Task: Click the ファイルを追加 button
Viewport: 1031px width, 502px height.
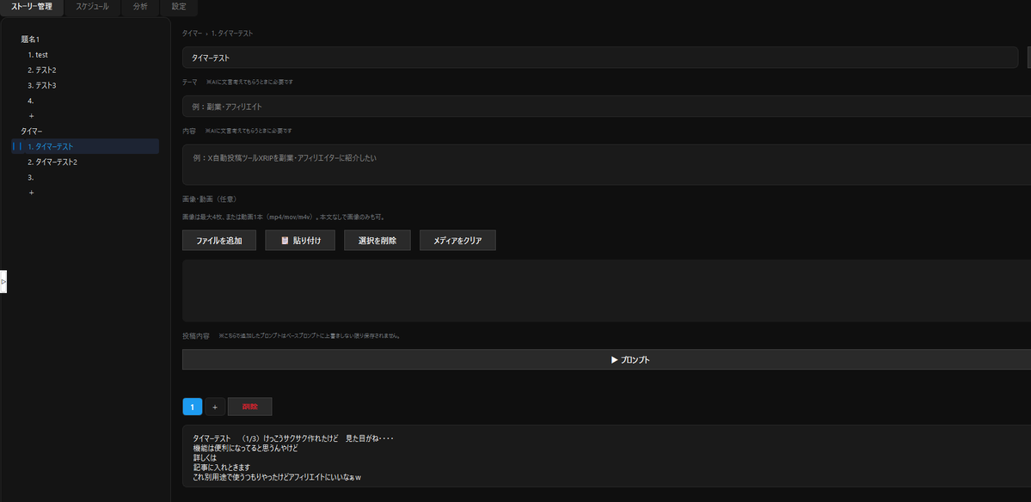Action: [219, 241]
